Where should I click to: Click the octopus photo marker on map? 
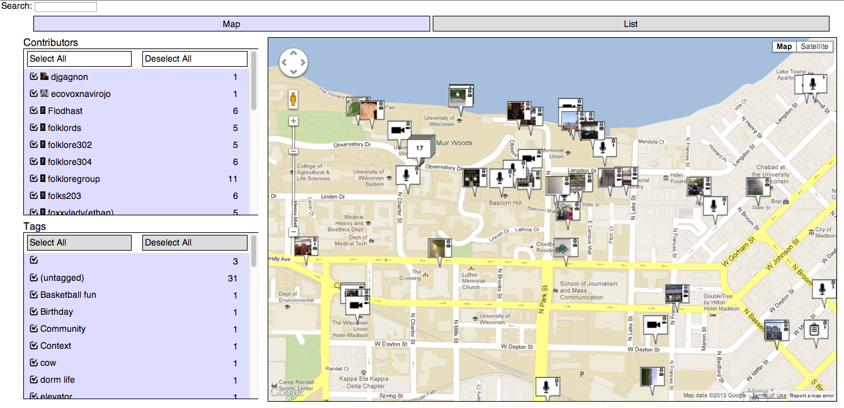561,247
